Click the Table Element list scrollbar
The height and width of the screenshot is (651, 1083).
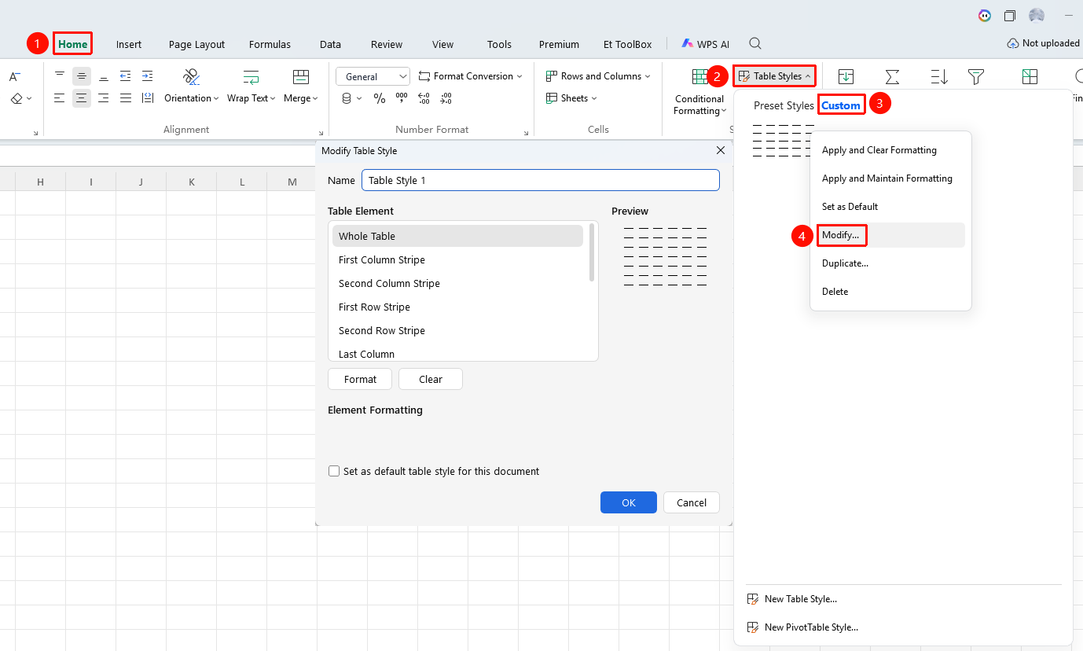coord(592,253)
